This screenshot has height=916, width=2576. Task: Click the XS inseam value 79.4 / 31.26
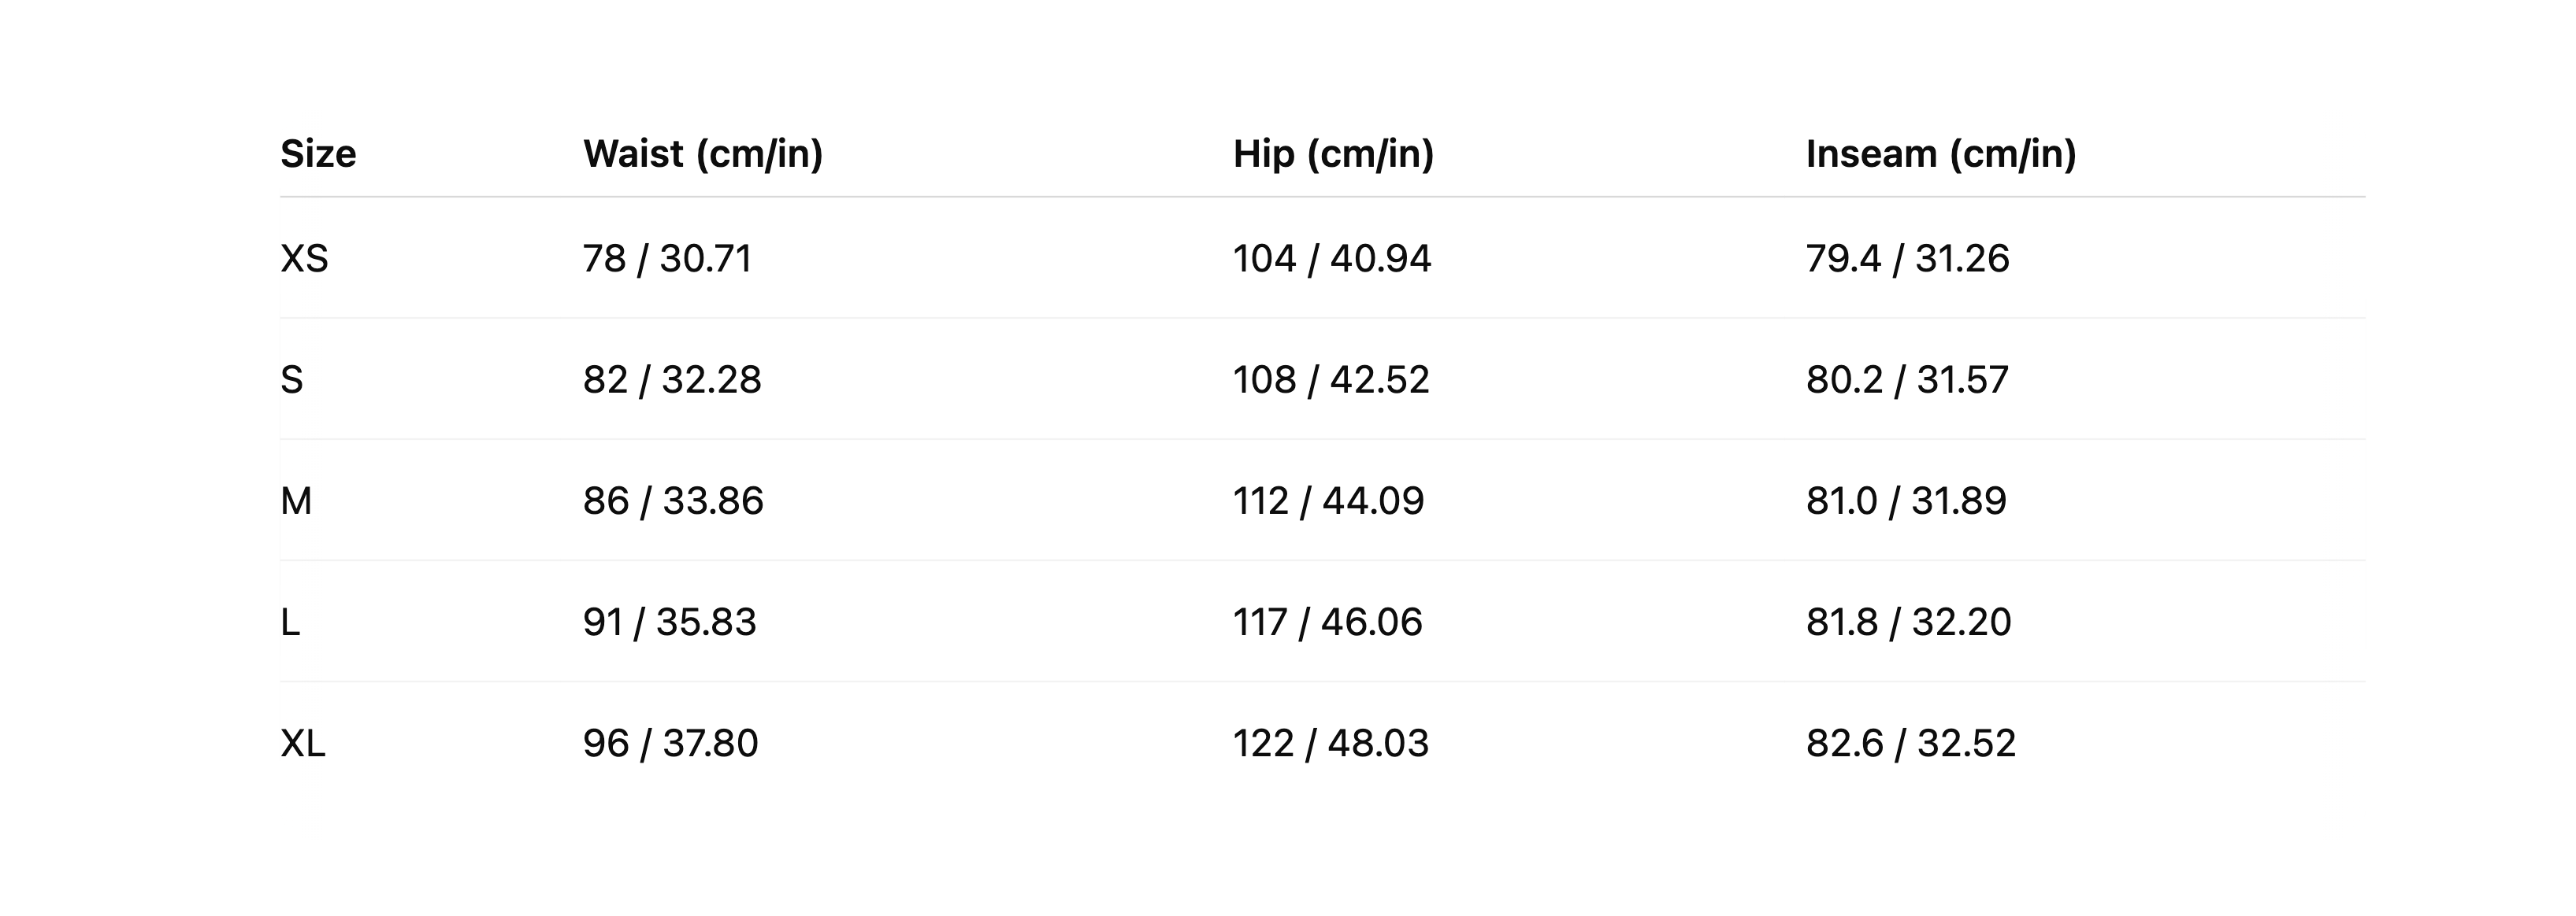click(x=1907, y=259)
